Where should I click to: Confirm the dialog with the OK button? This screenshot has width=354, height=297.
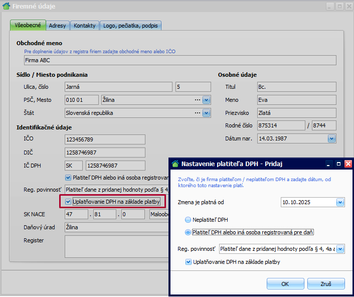285,284
